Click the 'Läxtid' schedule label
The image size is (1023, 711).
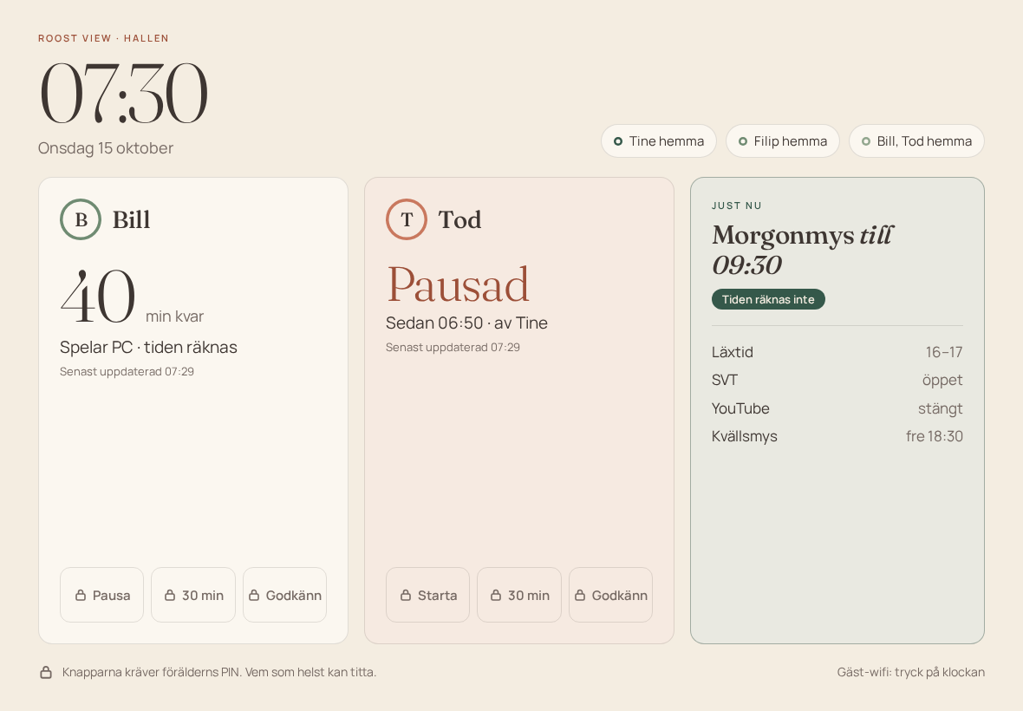click(732, 352)
